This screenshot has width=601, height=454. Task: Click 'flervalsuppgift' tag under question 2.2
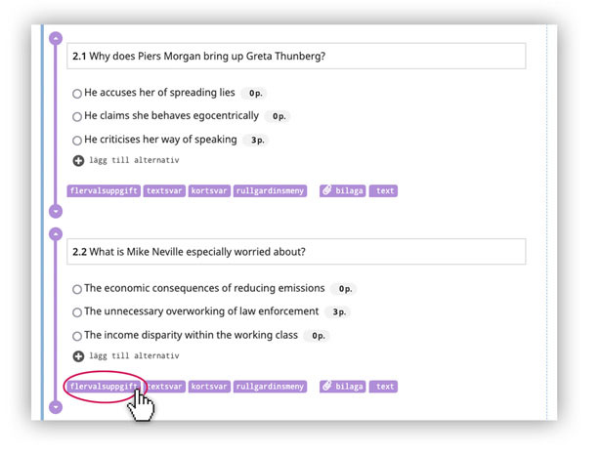coord(104,387)
